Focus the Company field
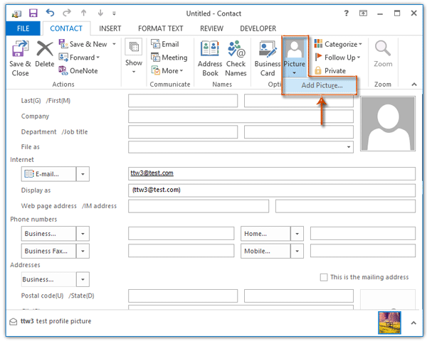 241,117
